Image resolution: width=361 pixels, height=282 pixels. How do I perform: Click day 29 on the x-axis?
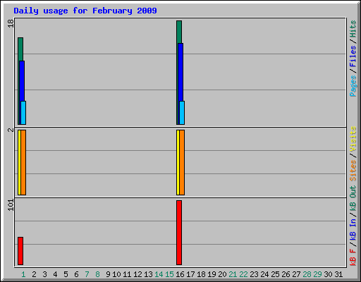[317, 274]
